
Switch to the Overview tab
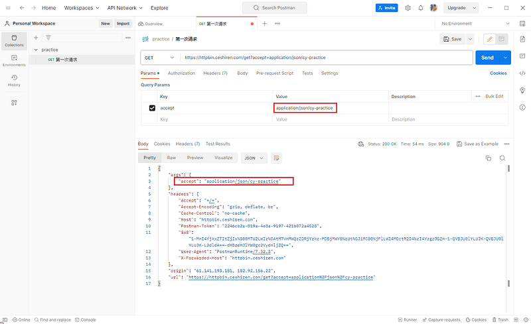(x=151, y=24)
